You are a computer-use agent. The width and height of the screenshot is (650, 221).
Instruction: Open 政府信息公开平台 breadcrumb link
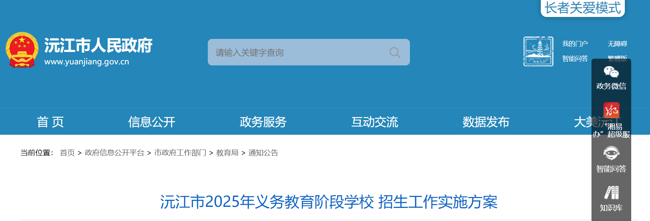click(x=115, y=153)
